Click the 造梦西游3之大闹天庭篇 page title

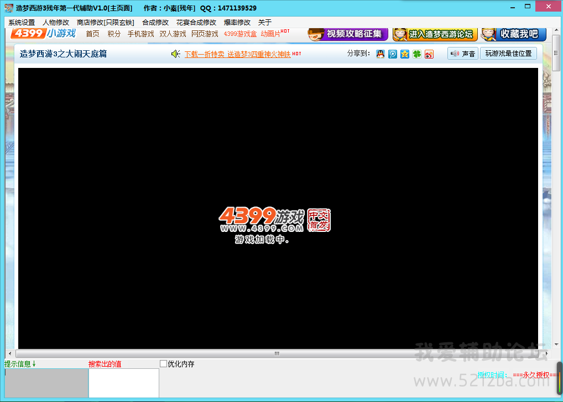coord(63,54)
